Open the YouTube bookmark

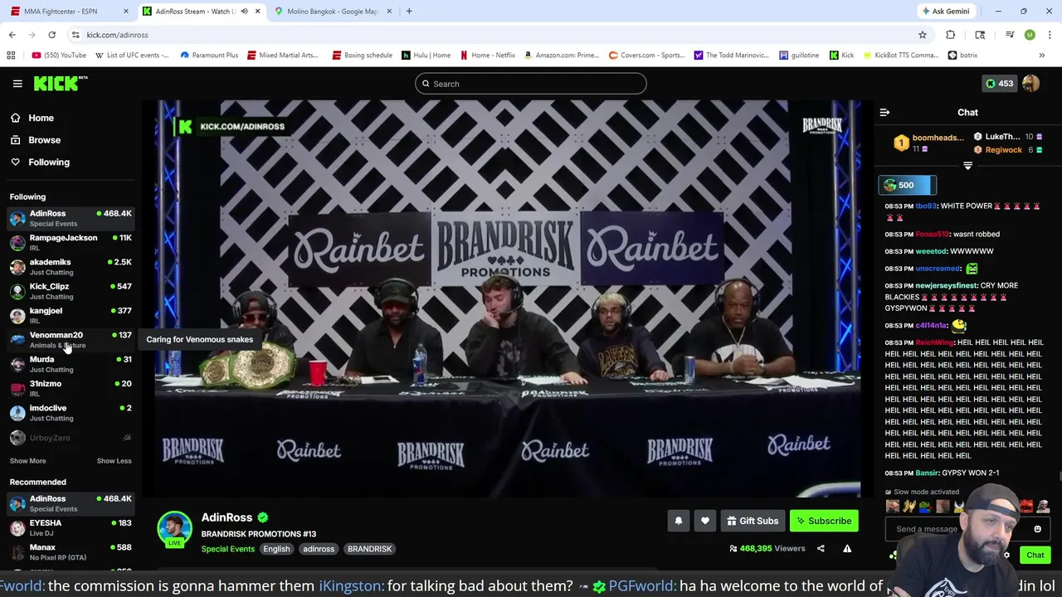pyautogui.click(x=59, y=56)
